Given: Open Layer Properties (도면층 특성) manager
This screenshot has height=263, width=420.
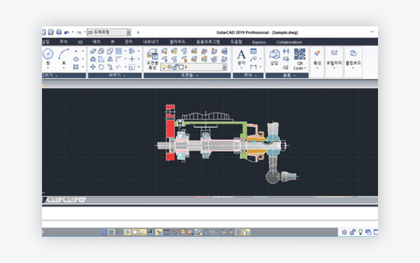Looking at the screenshot, I should point(152,58).
